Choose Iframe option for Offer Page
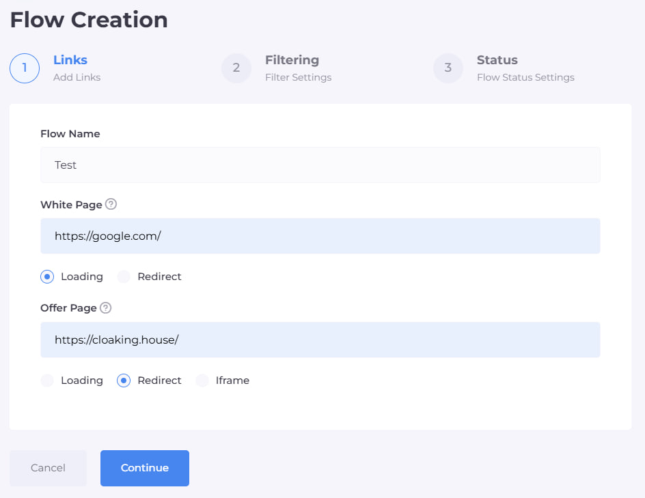The width and height of the screenshot is (645, 498). click(202, 381)
